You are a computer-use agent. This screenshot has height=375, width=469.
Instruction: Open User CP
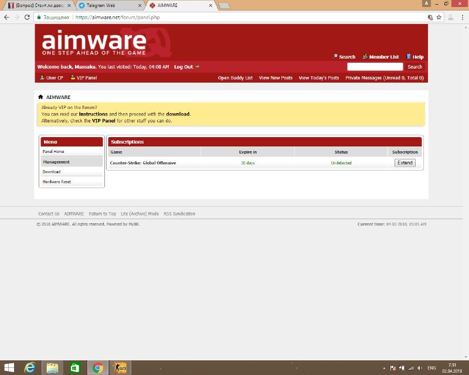click(52, 78)
